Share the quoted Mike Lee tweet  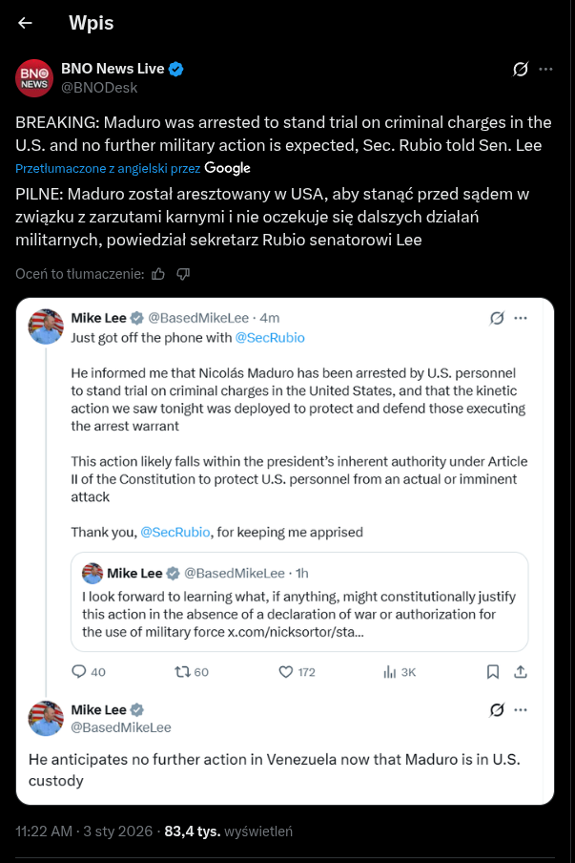[521, 672]
